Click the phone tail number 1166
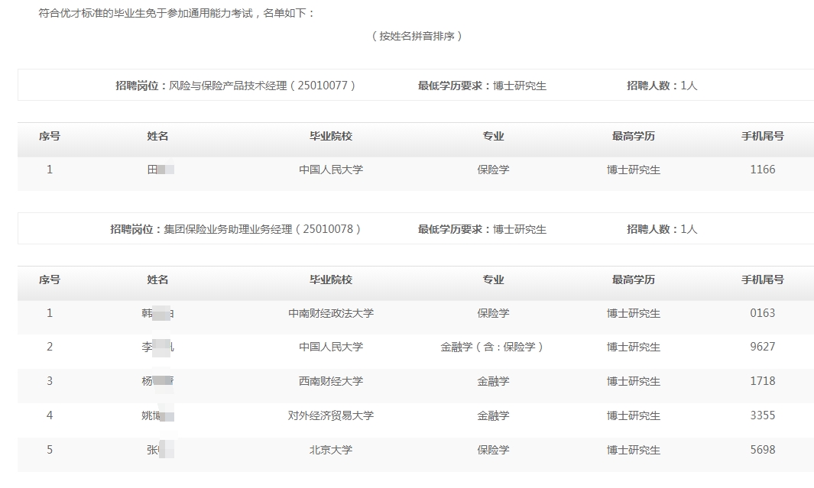The image size is (814, 488). (762, 170)
